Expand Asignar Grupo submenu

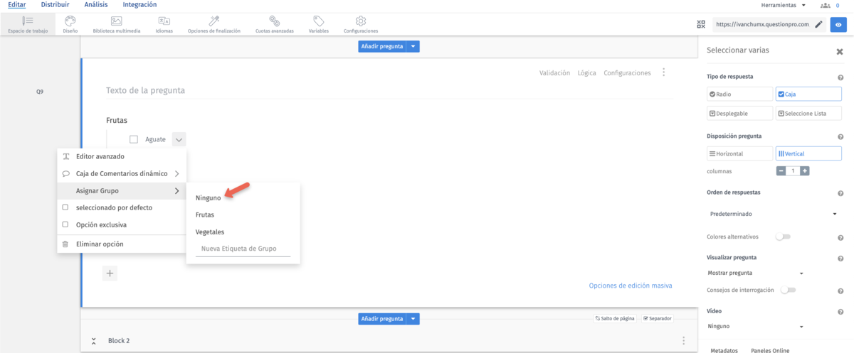(x=176, y=190)
